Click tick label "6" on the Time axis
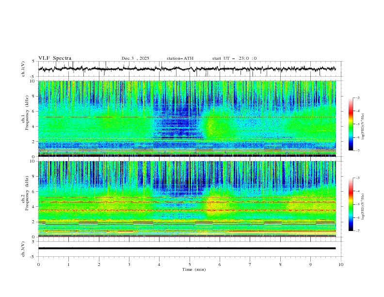Screen dimensions: 384x297 [220, 264]
